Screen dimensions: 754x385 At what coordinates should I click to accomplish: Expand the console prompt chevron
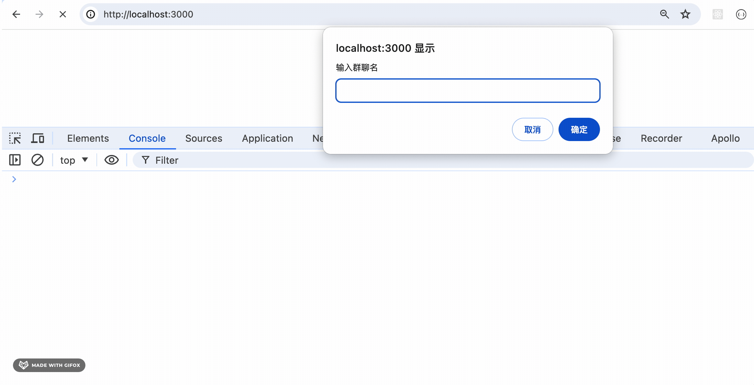coord(14,179)
